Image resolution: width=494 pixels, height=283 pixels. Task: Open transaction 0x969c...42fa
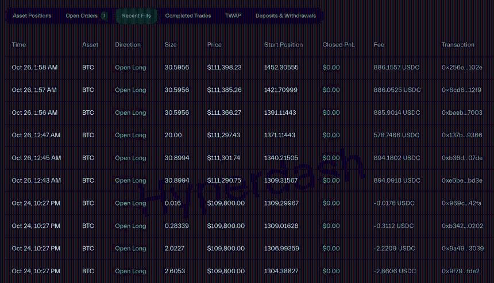click(462, 203)
